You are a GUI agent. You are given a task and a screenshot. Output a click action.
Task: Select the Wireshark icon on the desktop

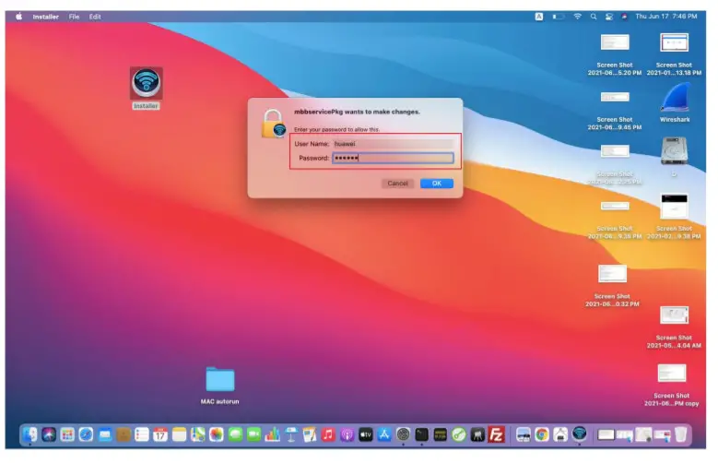(x=674, y=98)
